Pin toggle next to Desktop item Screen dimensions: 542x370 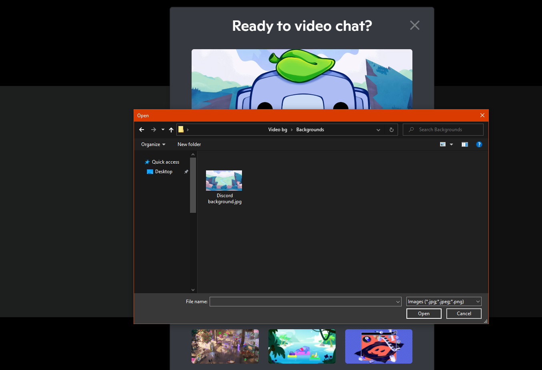tap(186, 171)
